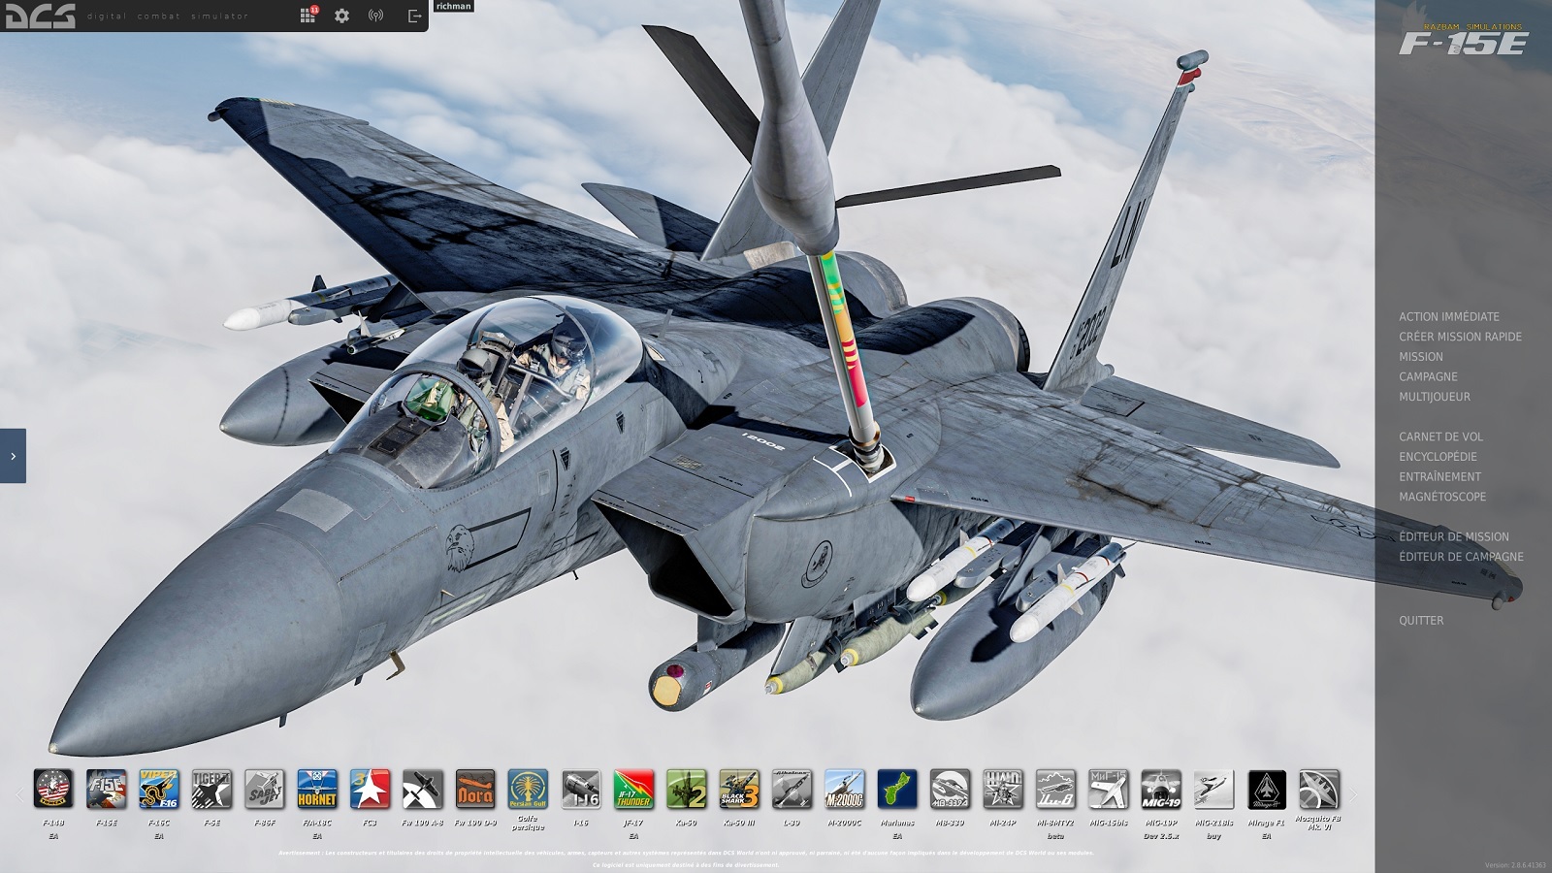
Task: Select the I-16 module icon
Action: [581, 789]
